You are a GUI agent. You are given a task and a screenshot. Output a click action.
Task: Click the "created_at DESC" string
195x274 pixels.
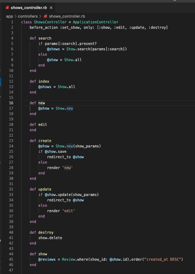pos(163,259)
